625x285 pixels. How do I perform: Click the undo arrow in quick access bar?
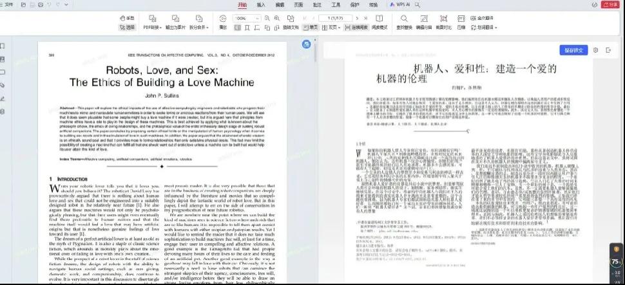tap(49, 5)
